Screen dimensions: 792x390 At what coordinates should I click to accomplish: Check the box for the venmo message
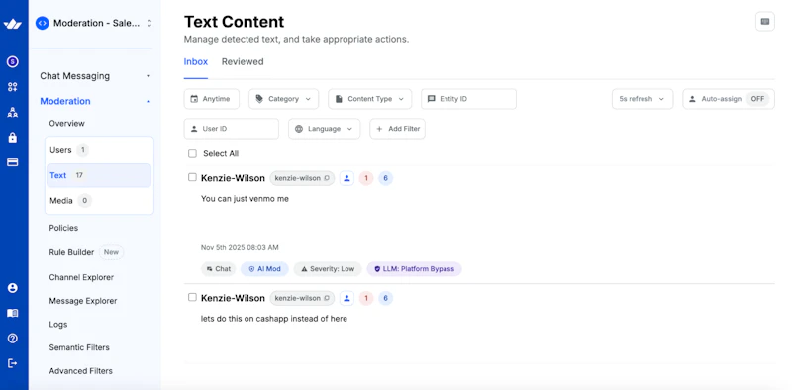point(192,177)
